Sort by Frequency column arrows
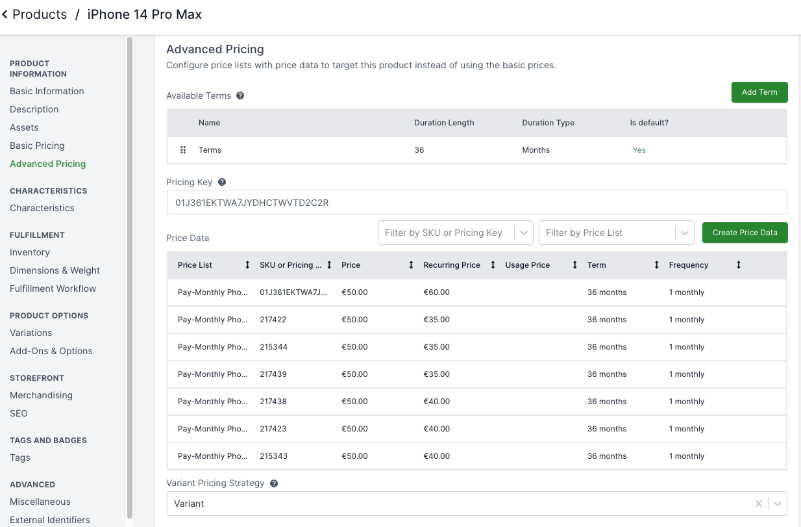801x527 pixels. tap(738, 265)
